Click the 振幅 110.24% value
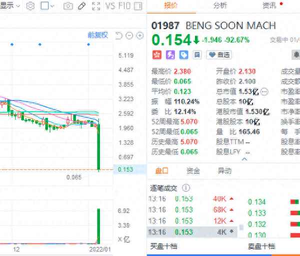Viewport: 300px width, 256px height. [x=186, y=102]
